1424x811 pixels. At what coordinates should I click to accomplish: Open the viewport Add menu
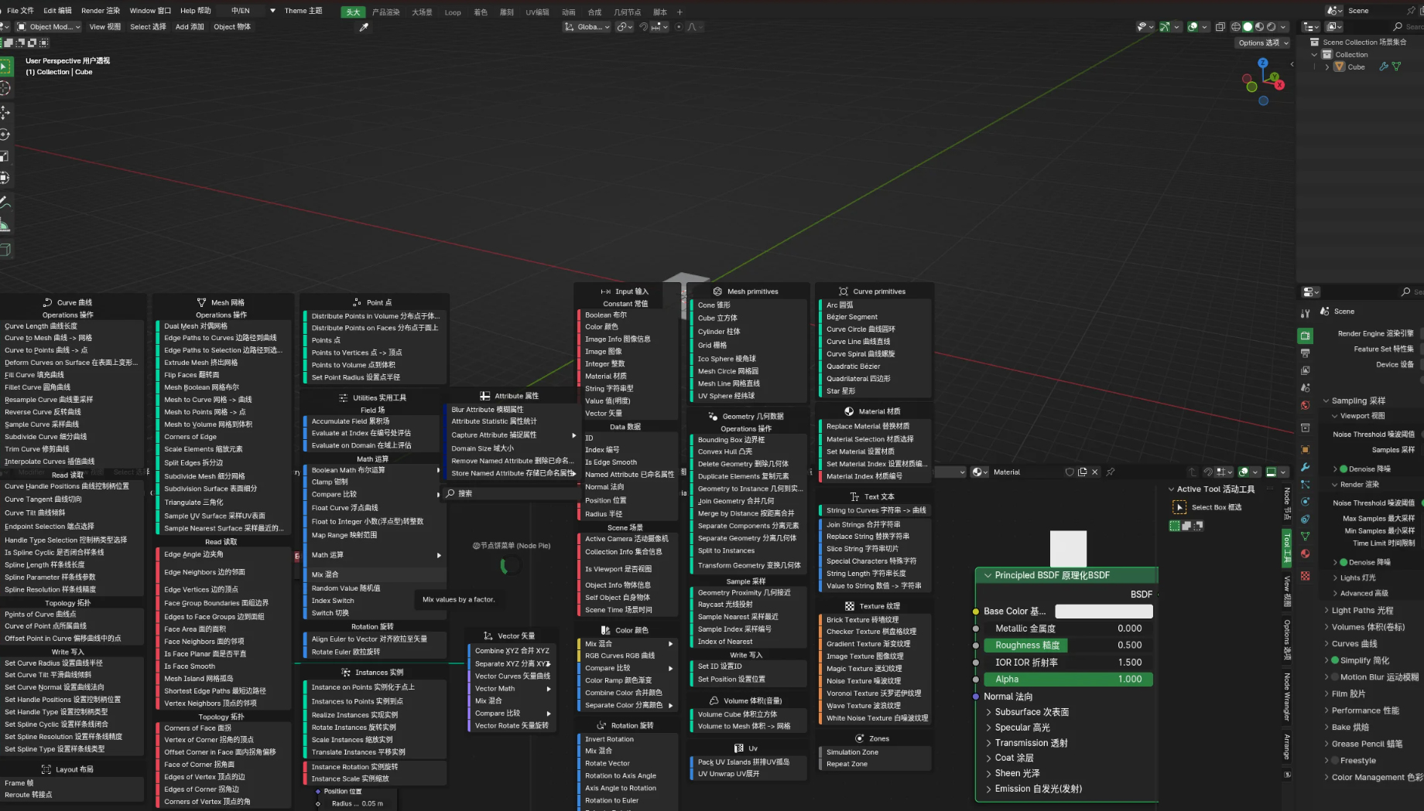tap(190, 26)
